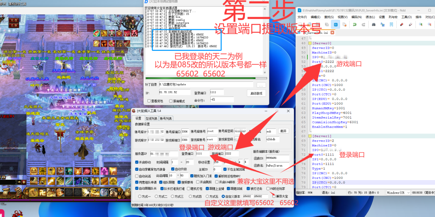Click the zoom out magnifier icon in Ndd
Screen dimensions: 435x217
click(430, 24)
